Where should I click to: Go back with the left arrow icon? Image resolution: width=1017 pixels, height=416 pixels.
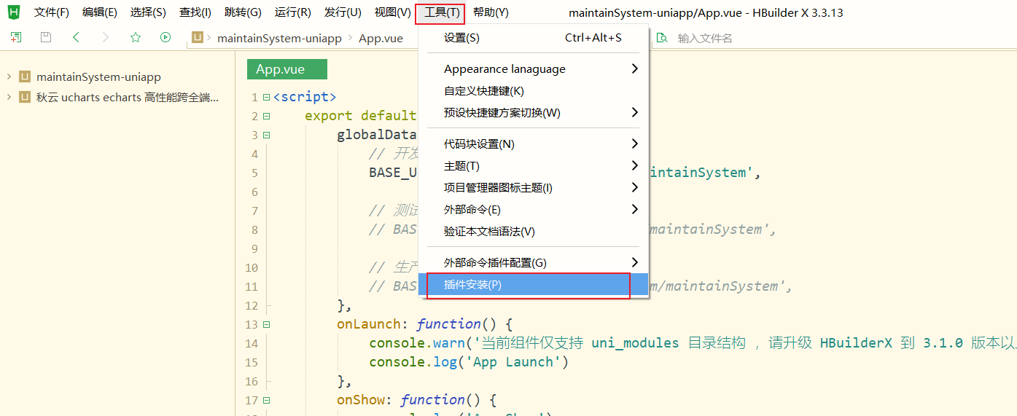[x=76, y=38]
